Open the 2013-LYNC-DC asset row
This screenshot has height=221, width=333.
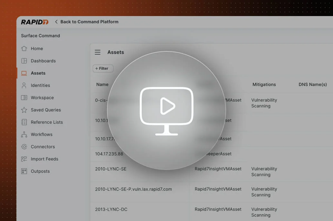[x=111, y=209]
